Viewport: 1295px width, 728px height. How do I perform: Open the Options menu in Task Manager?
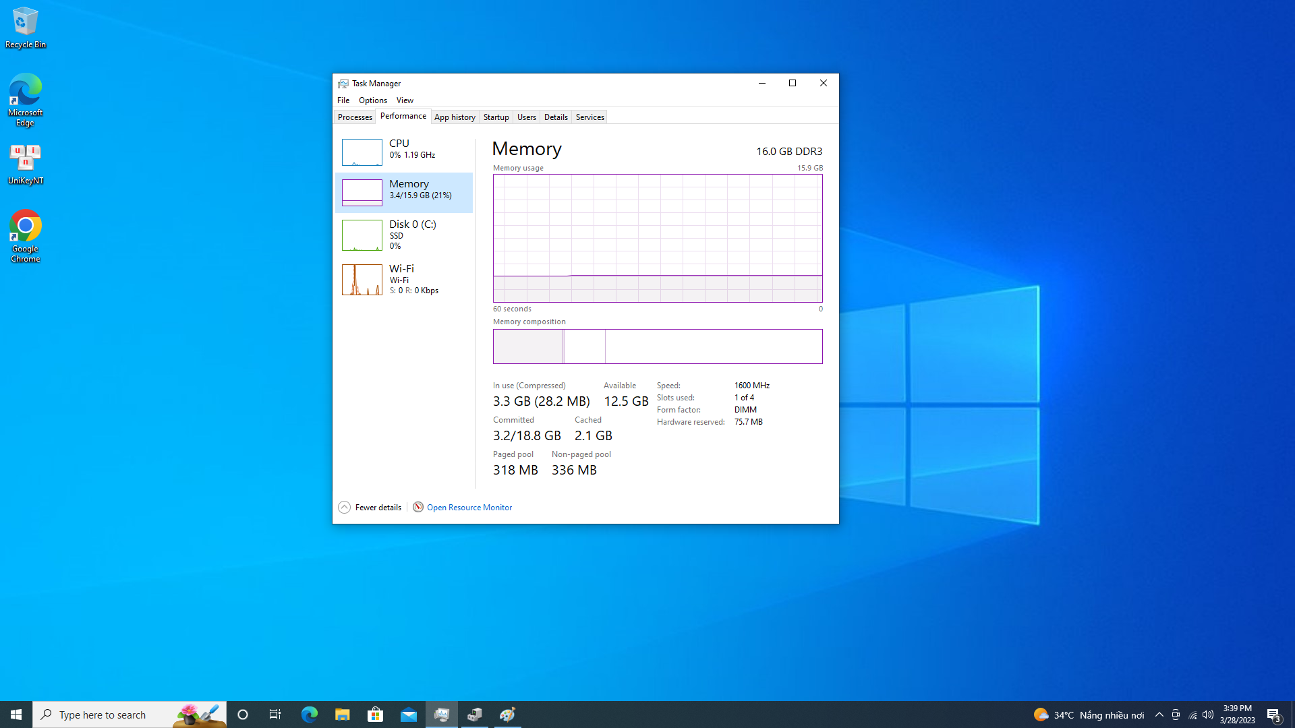tap(372, 100)
